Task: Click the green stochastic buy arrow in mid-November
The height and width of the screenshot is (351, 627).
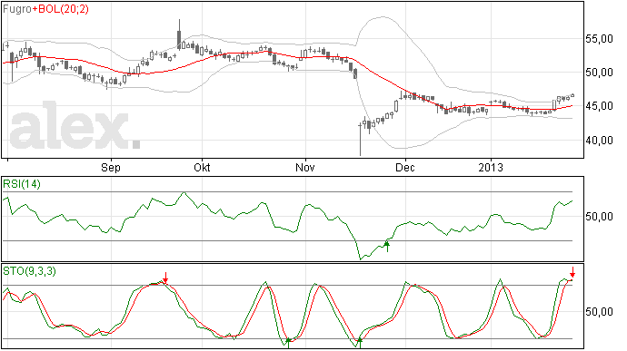Action: point(360,343)
